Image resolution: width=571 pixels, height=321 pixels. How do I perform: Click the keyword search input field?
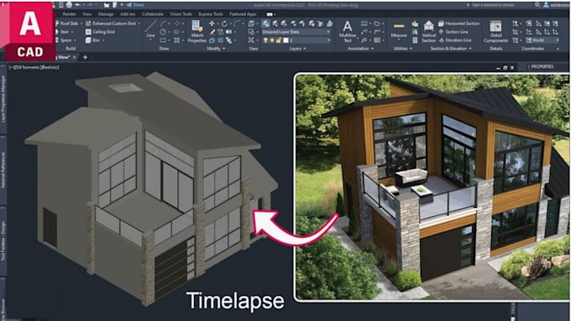point(500,5)
